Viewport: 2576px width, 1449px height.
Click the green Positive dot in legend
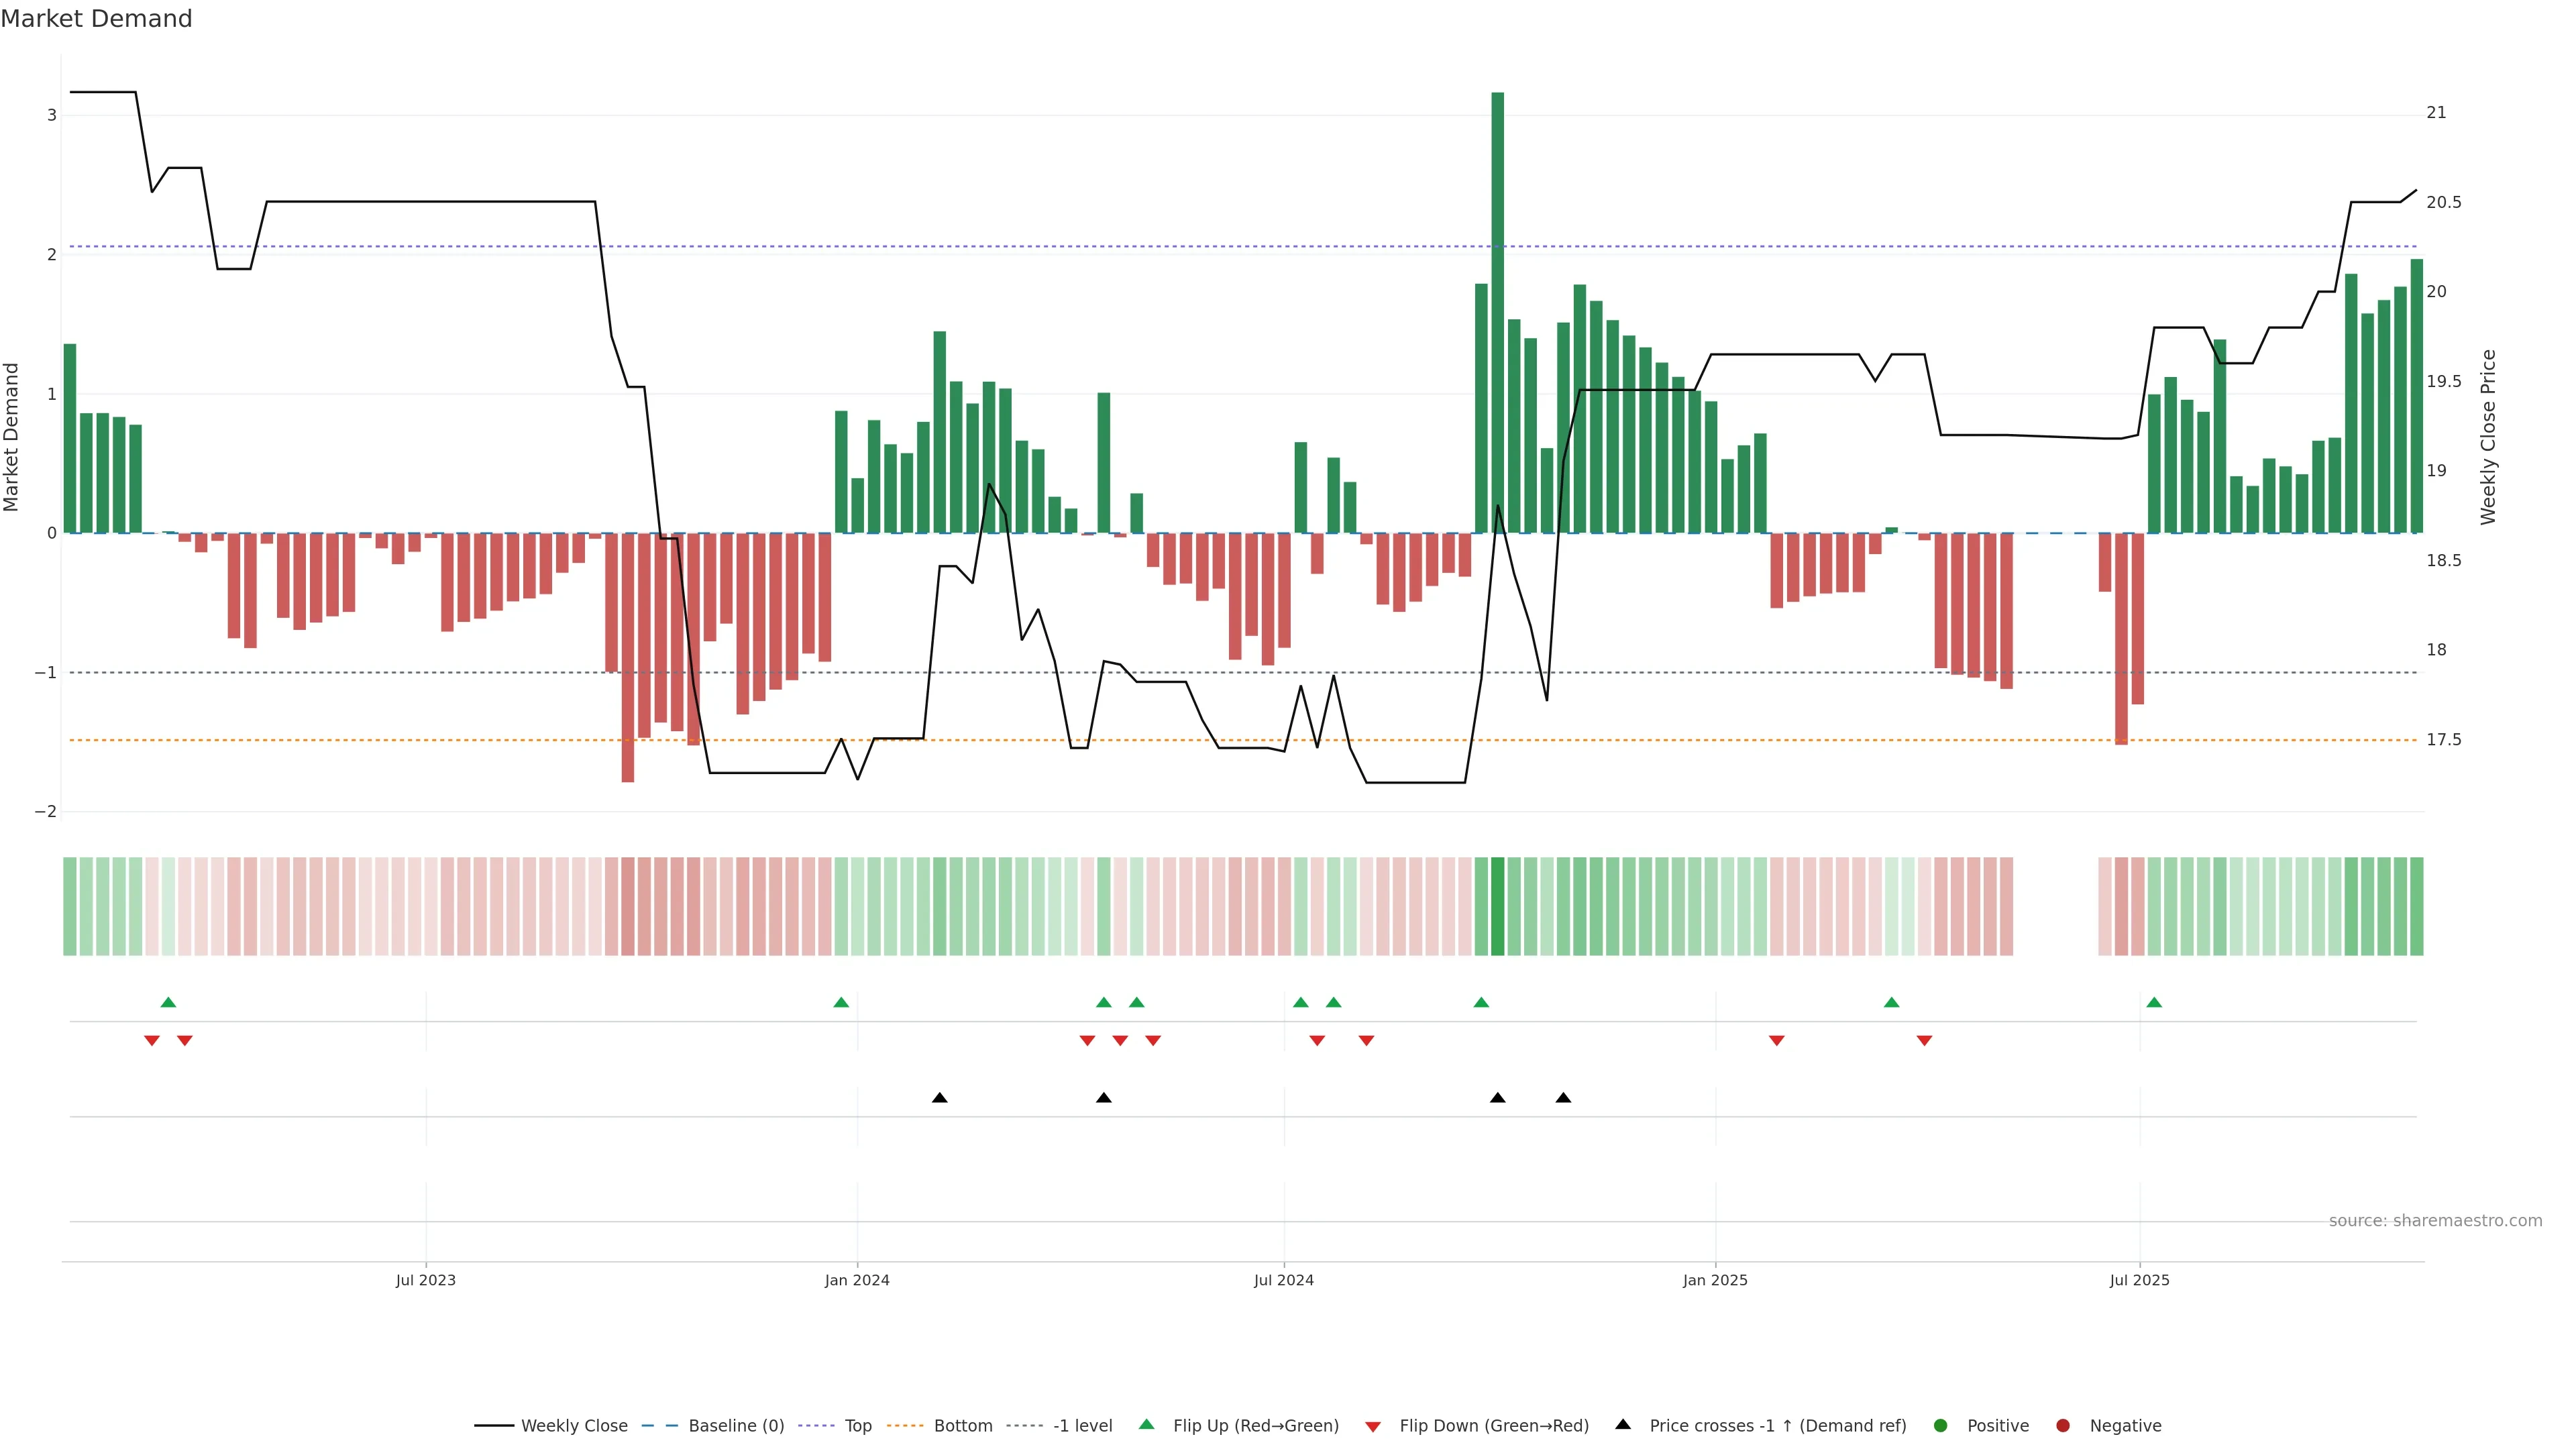1941,1425
